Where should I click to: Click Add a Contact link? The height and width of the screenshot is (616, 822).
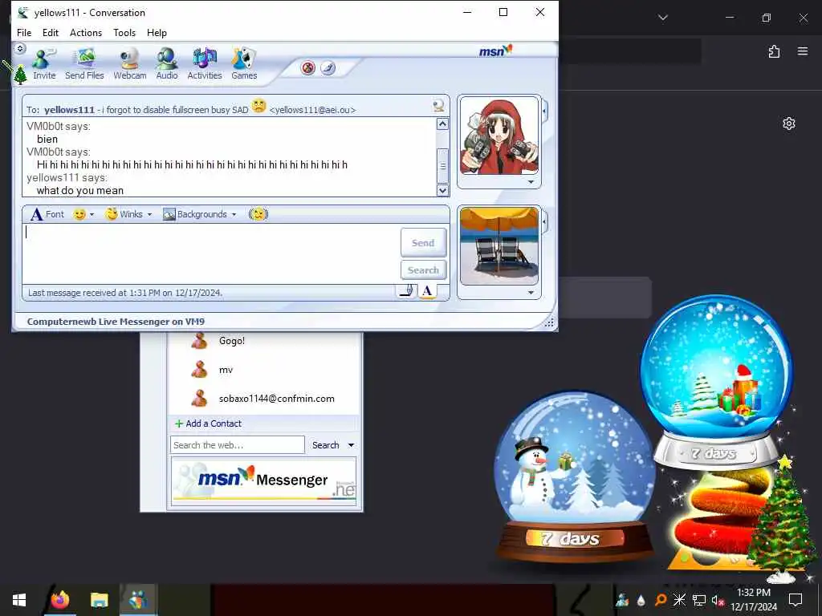pos(208,423)
